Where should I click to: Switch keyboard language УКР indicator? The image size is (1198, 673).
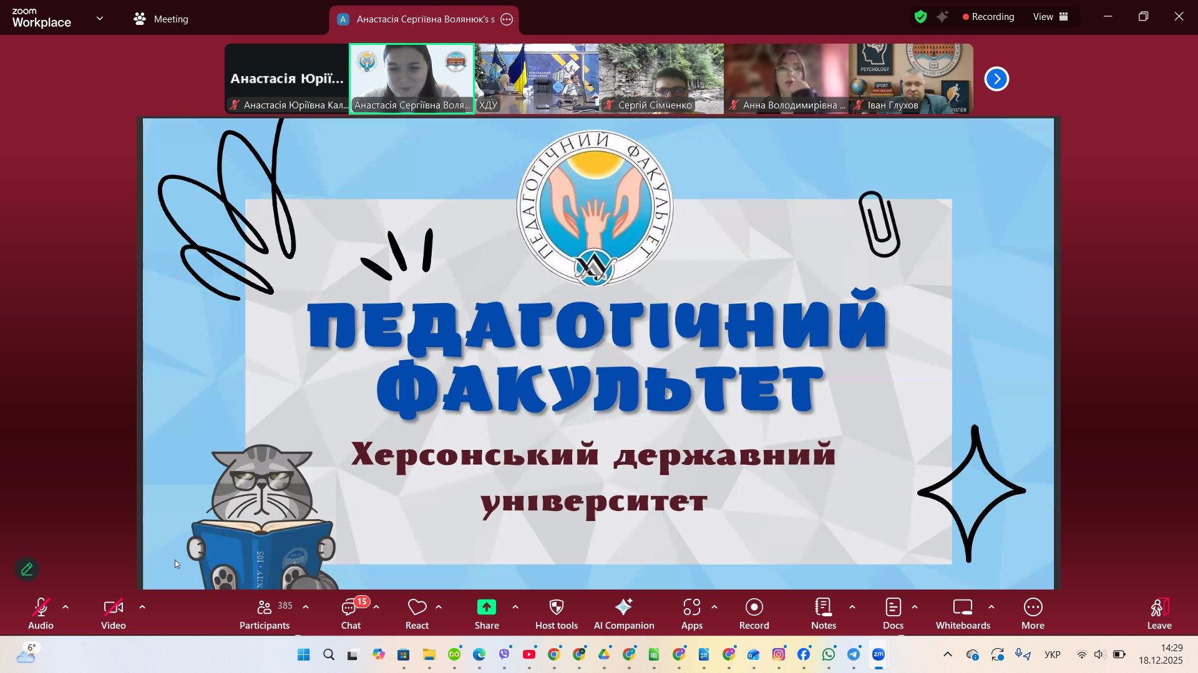pos(1053,654)
